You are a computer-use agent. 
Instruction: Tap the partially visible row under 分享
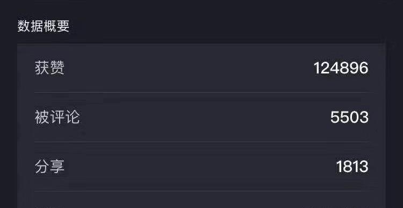[201, 200]
